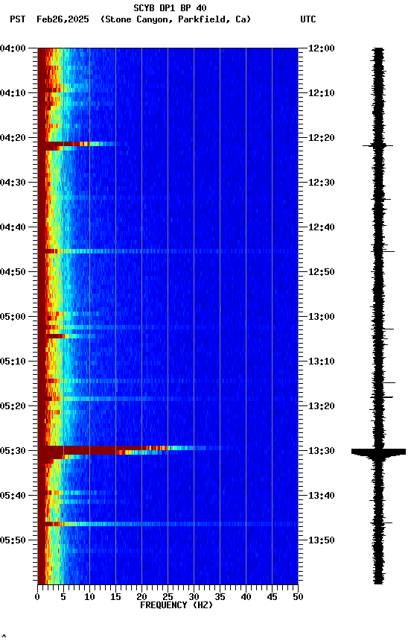Click the 04:10 PST time label

point(13,93)
